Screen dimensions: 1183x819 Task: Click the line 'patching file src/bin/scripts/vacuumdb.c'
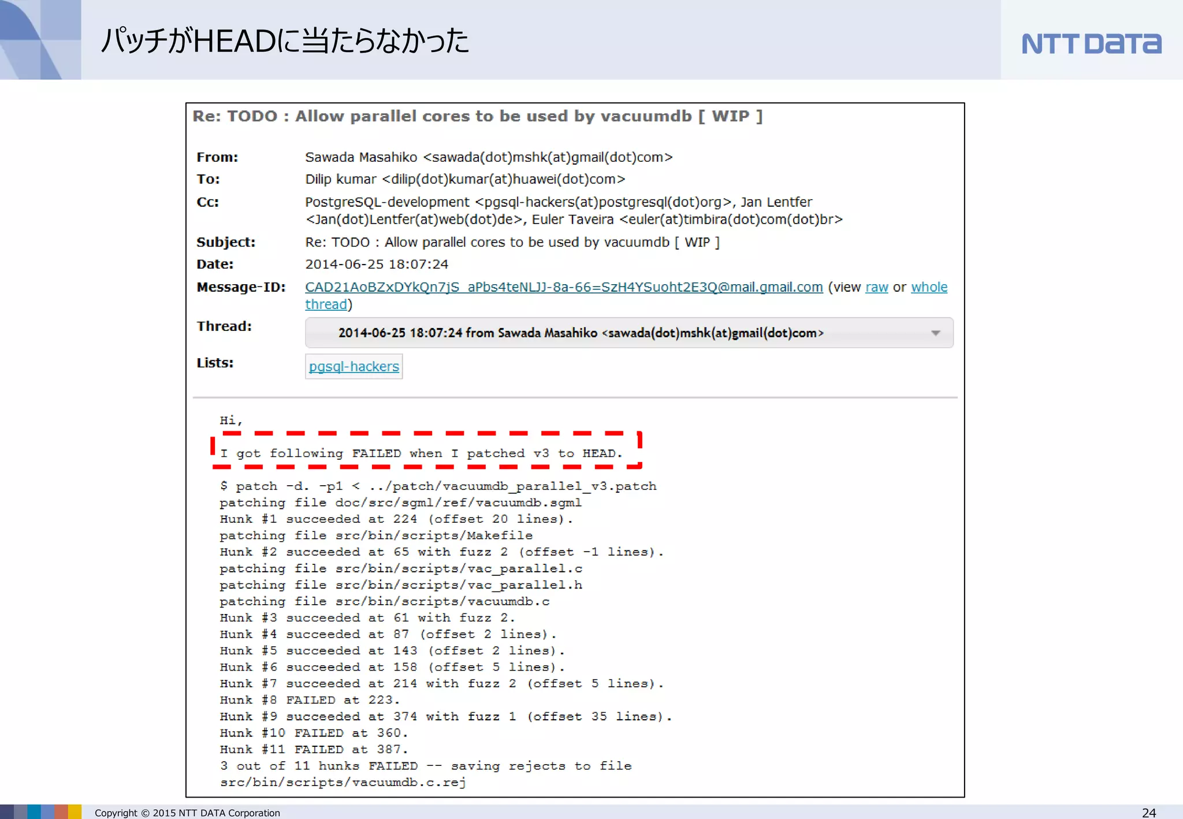click(x=385, y=601)
